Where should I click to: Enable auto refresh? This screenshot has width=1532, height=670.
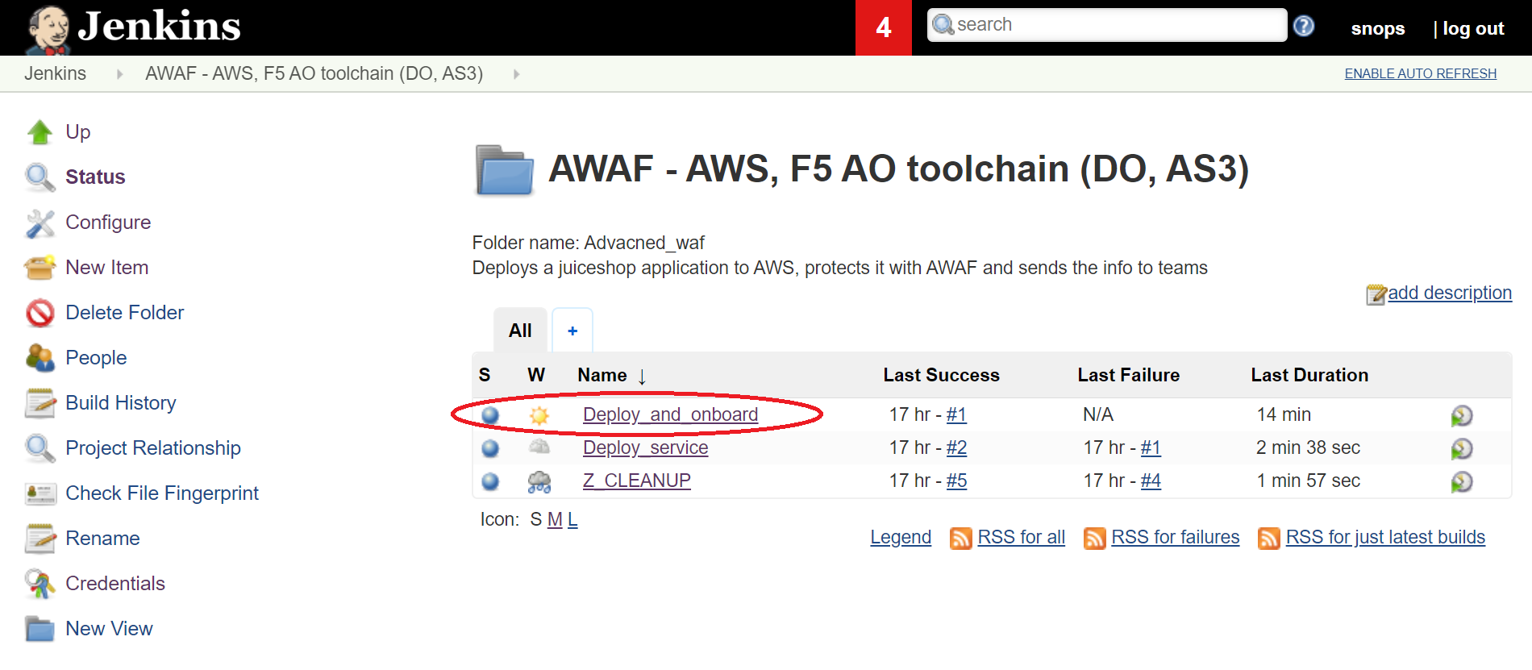point(1420,73)
